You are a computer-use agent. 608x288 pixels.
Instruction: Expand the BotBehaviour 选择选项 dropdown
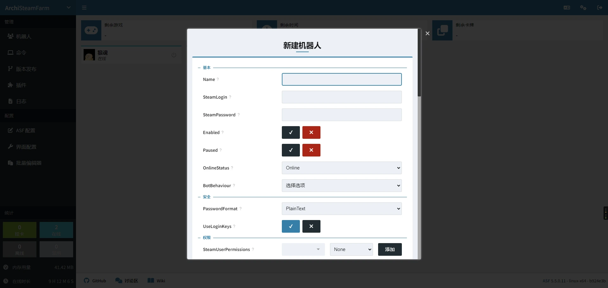pyautogui.click(x=342, y=186)
